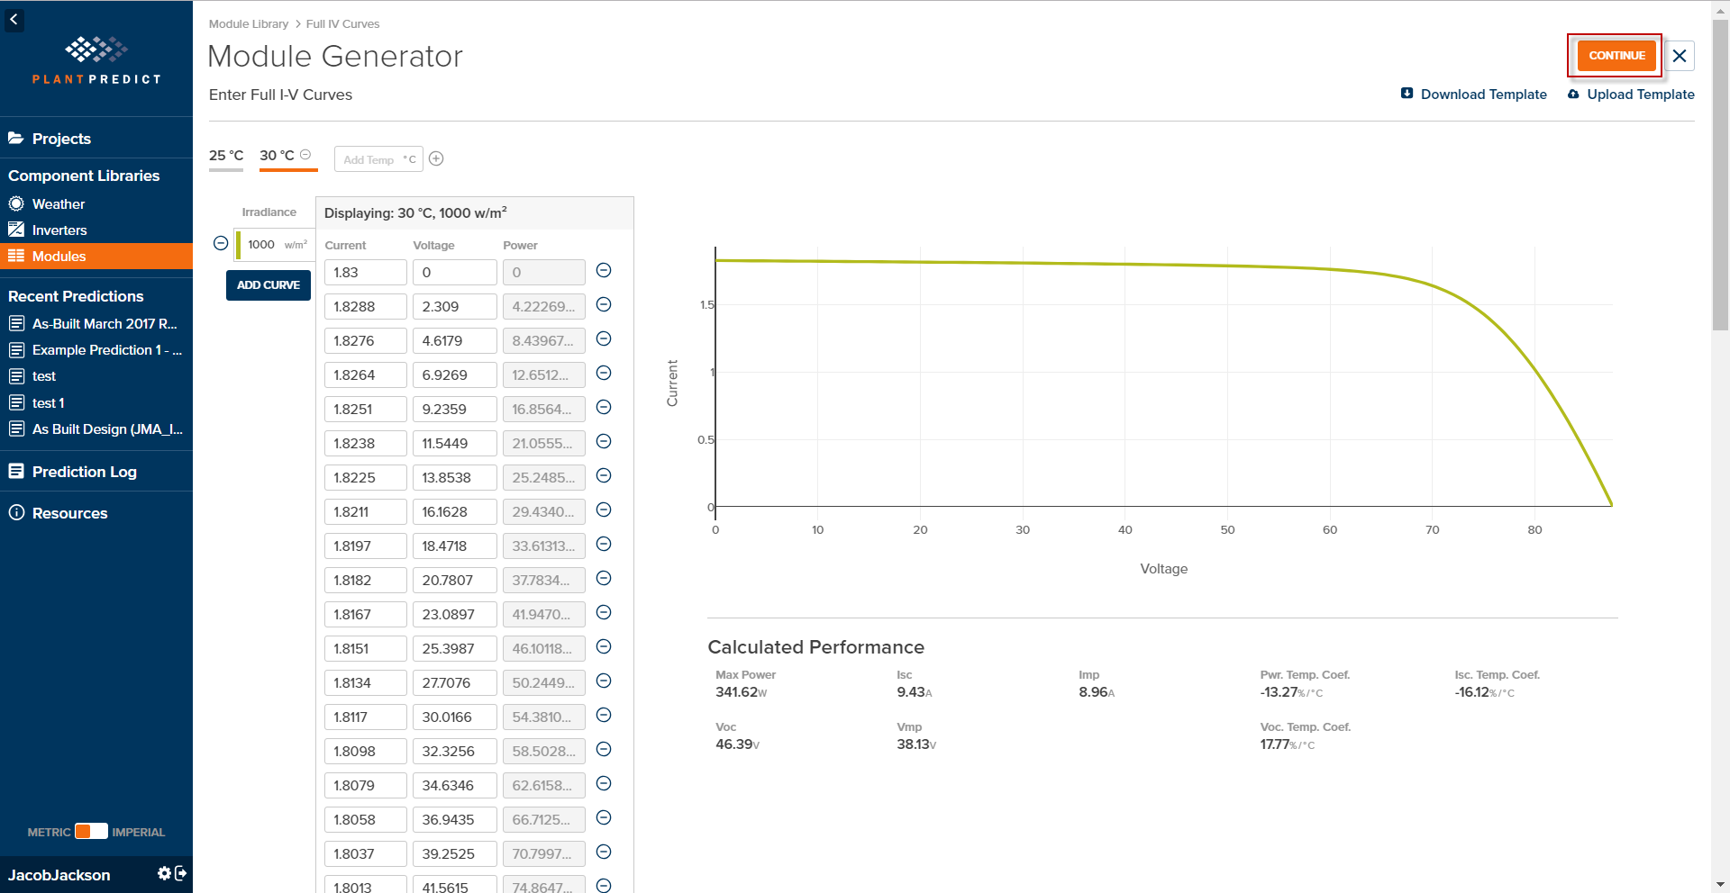The height and width of the screenshot is (893, 1730).
Task: Delete the row with current 1.8151
Action: [605, 647]
